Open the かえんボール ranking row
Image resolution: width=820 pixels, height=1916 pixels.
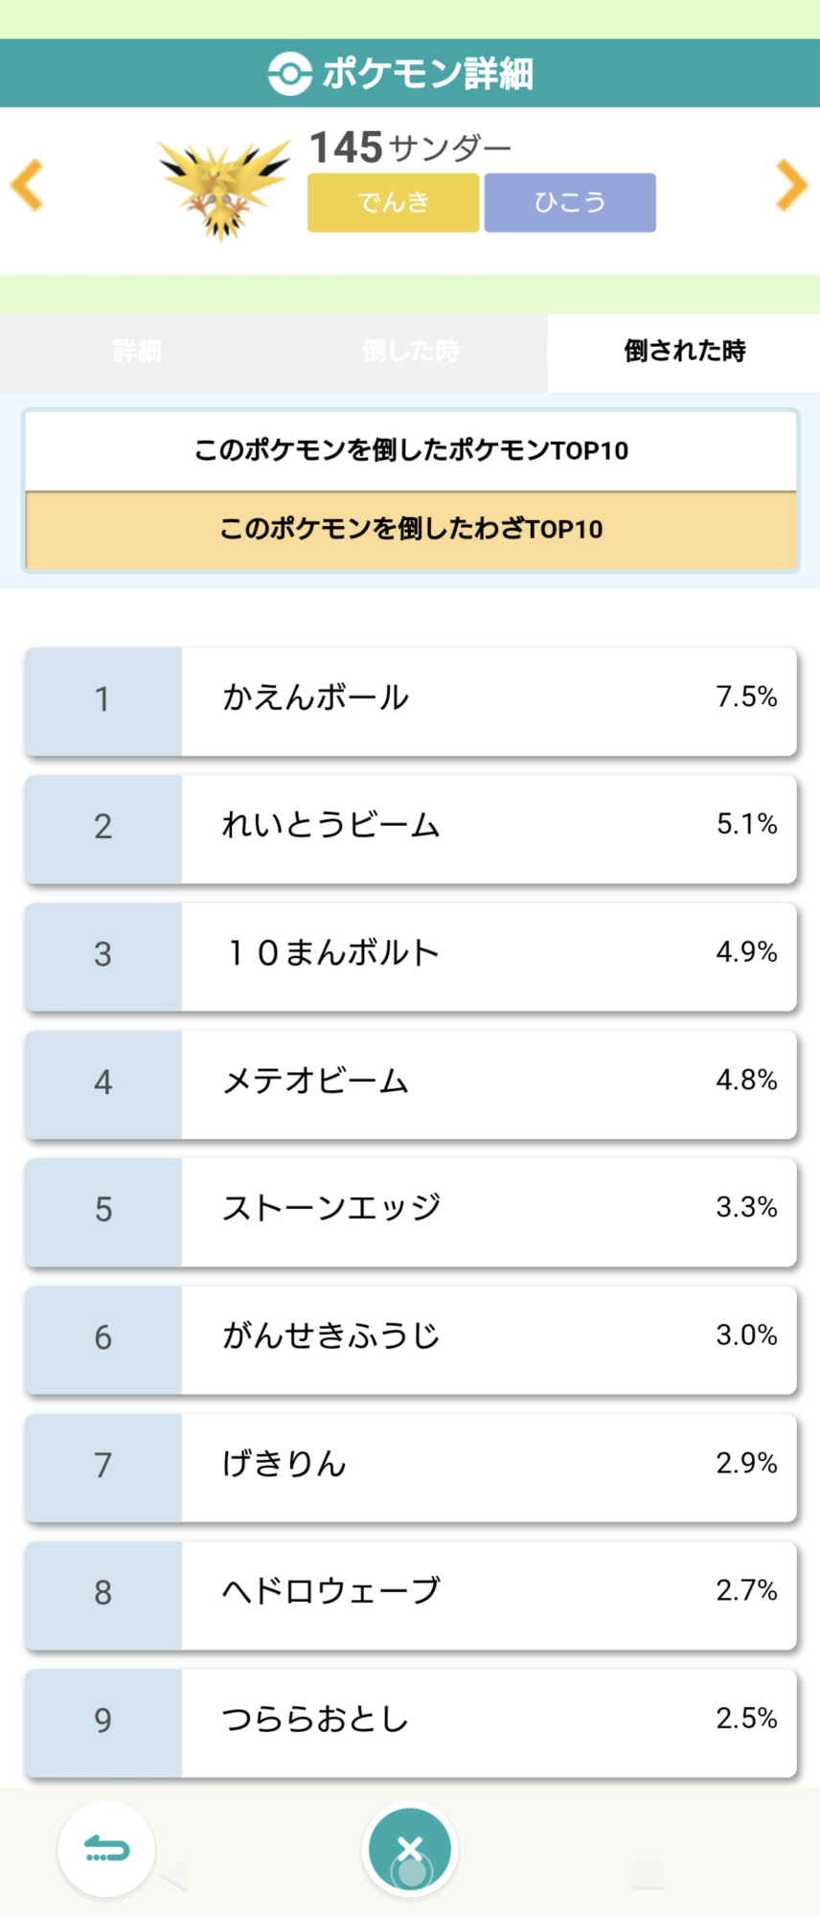411,699
